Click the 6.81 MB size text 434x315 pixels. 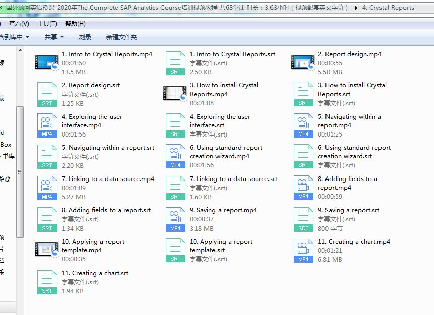coord(330,259)
